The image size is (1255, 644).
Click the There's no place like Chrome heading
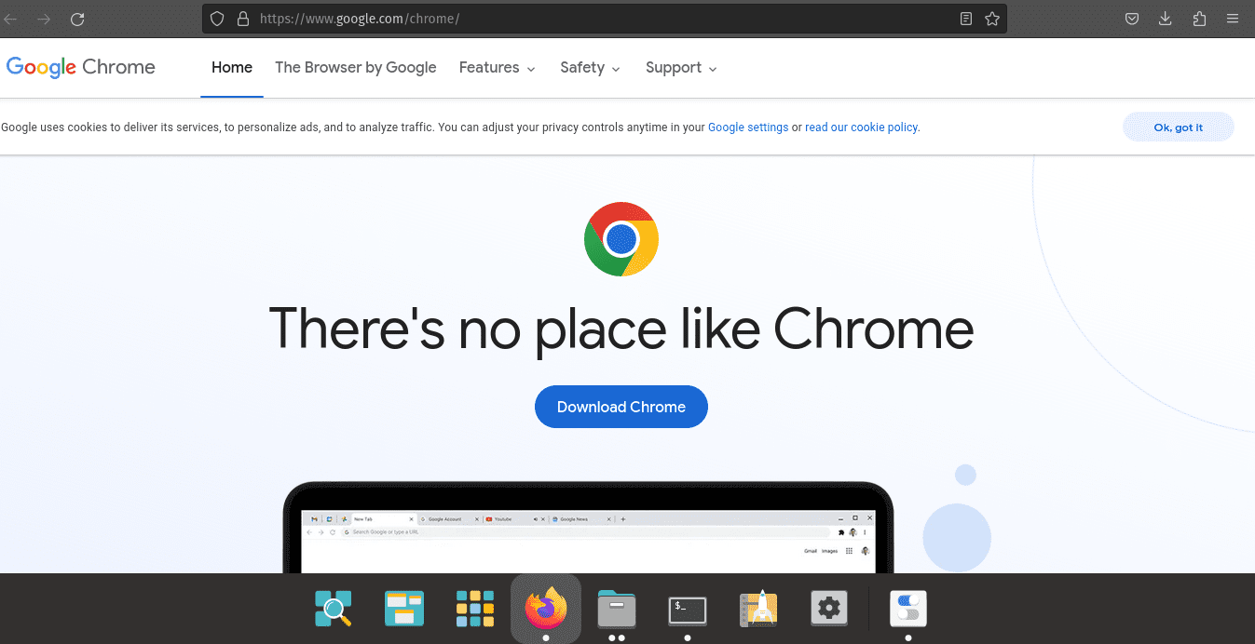621,329
